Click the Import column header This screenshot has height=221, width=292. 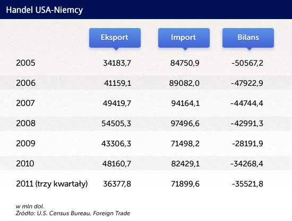click(x=184, y=38)
